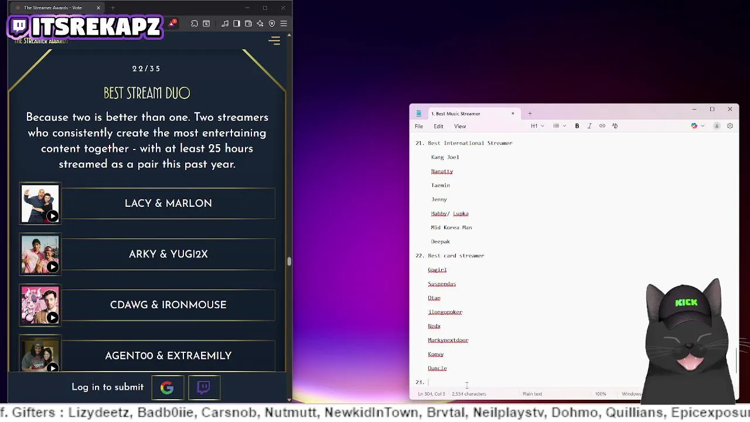Open the browser wallet icon

coord(248,23)
